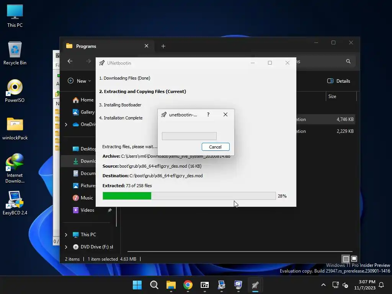Viewport: 392px width, 294px height.
Task: Open Pictures in the sidebar quick access
Action: coord(83,186)
